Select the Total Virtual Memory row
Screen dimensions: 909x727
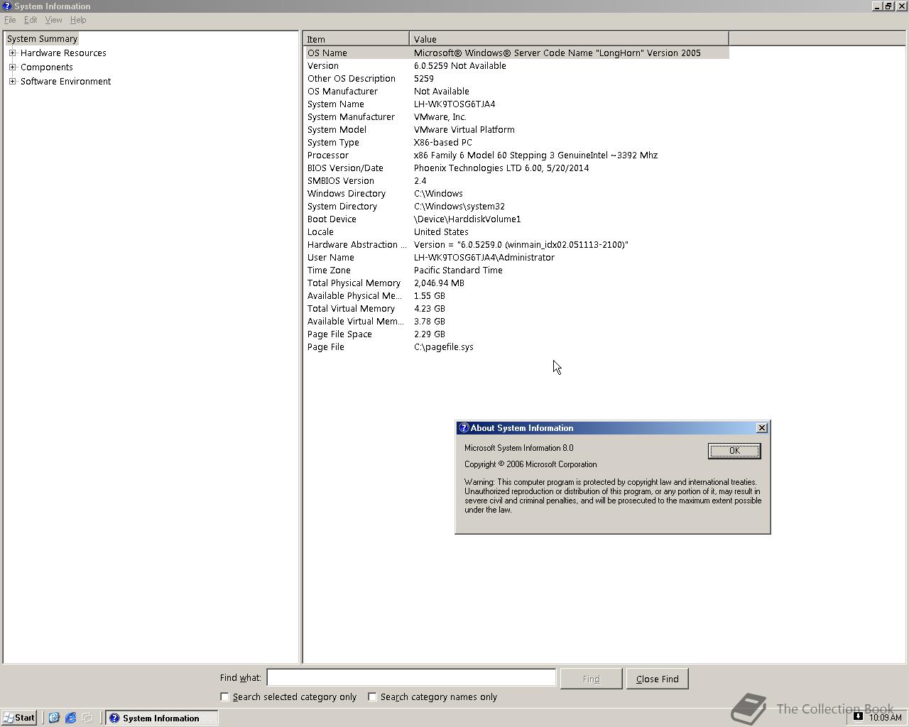(517, 308)
